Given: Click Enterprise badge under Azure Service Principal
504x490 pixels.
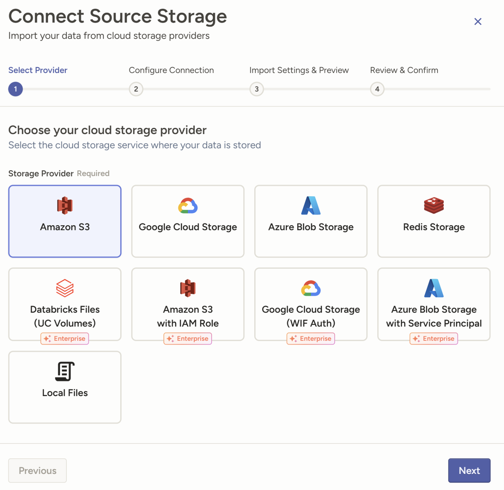Looking at the screenshot, I should pyautogui.click(x=434, y=339).
